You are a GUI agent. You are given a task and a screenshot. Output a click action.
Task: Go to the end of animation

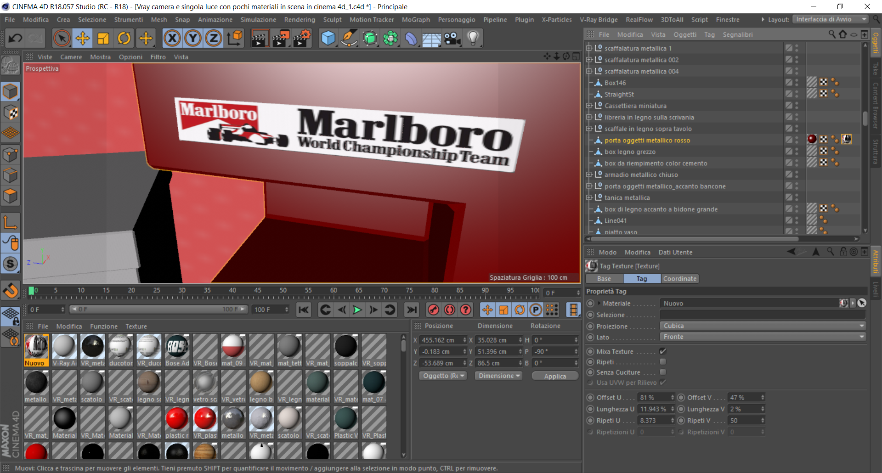pos(412,310)
